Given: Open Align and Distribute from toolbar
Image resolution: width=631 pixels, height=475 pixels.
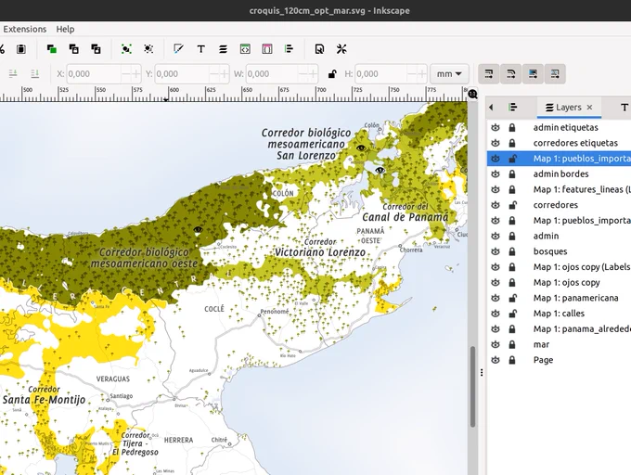Looking at the screenshot, I should (289, 49).
